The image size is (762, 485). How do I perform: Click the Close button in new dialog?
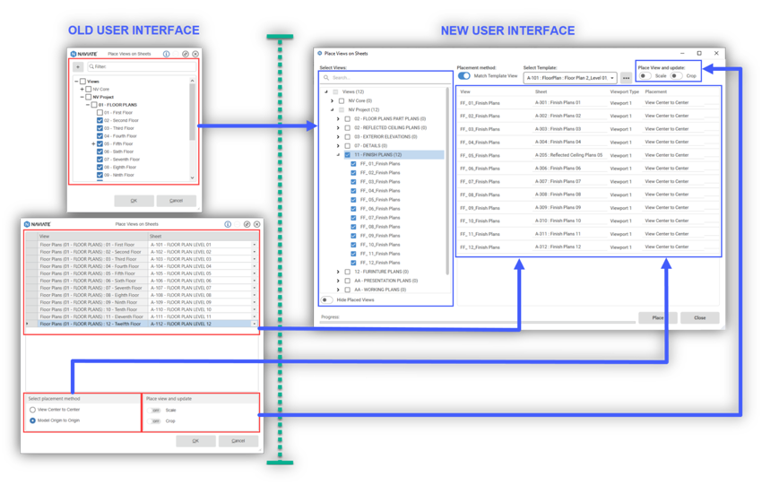(700, 318)
